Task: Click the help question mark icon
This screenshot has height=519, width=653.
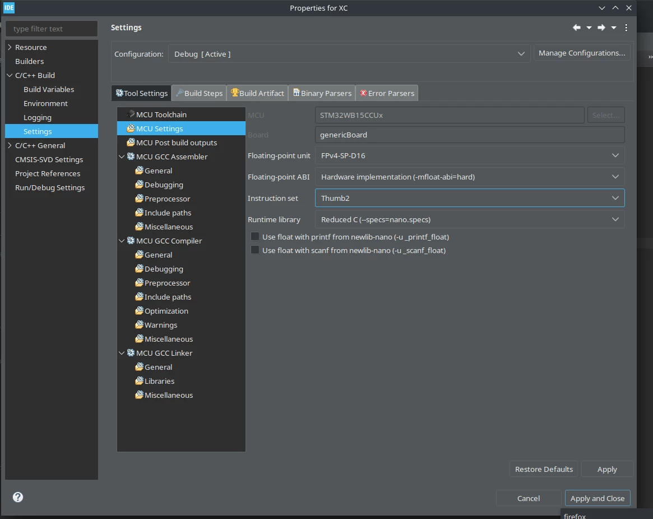Action: click(18, 497)
